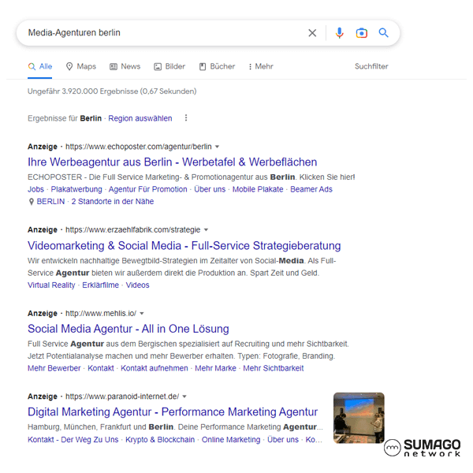Image resolution: width=473 pixels, height=473 pixels.
Task: Click the Ungefähr 3.920.000 Ergebnisse text
Action: [x=112, y=91]
